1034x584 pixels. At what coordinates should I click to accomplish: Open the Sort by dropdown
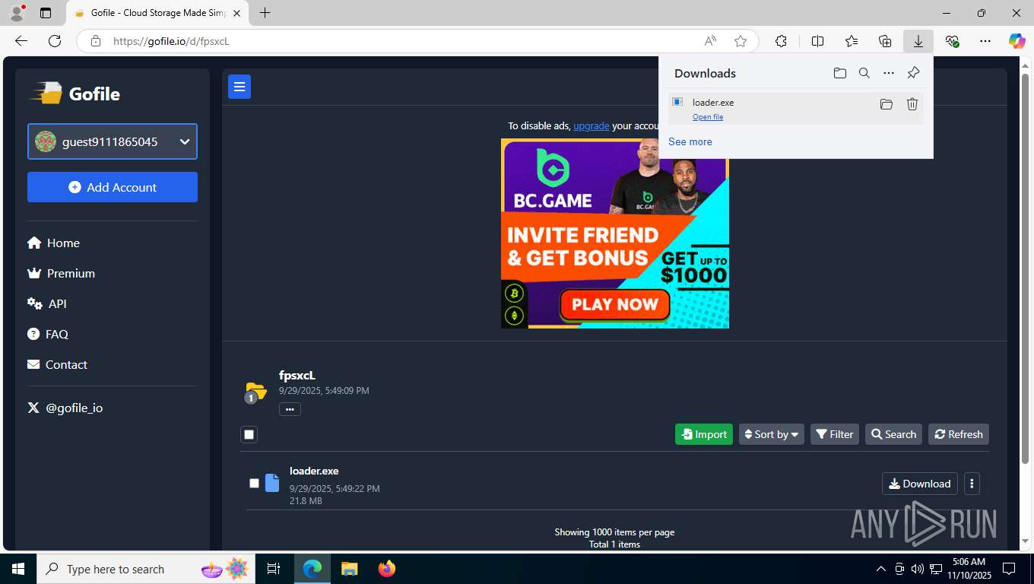click(x=771, y=434)
